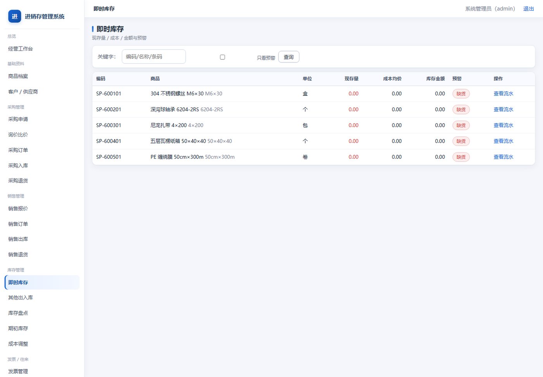This screenshot has height=377, width=543.
Task: Open 发票管理 in the sidebar
Action: 42,372
